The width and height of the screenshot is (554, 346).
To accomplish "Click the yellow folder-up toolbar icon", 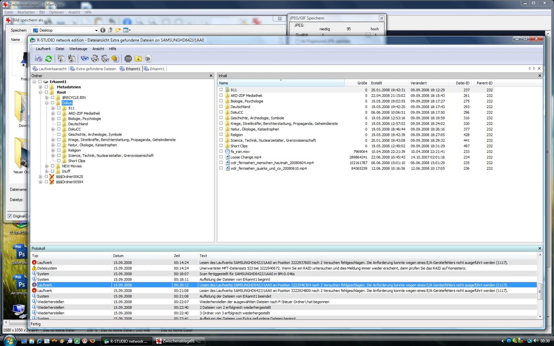I will coord(138,59).
